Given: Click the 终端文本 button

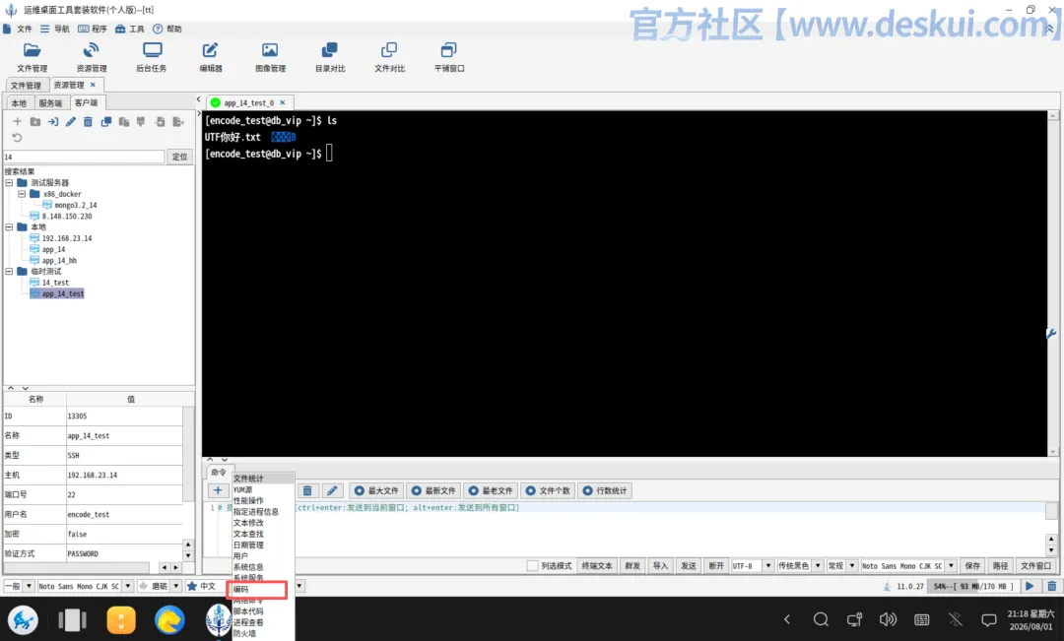Looking at the screenshot, I should (x=597, y=566).
